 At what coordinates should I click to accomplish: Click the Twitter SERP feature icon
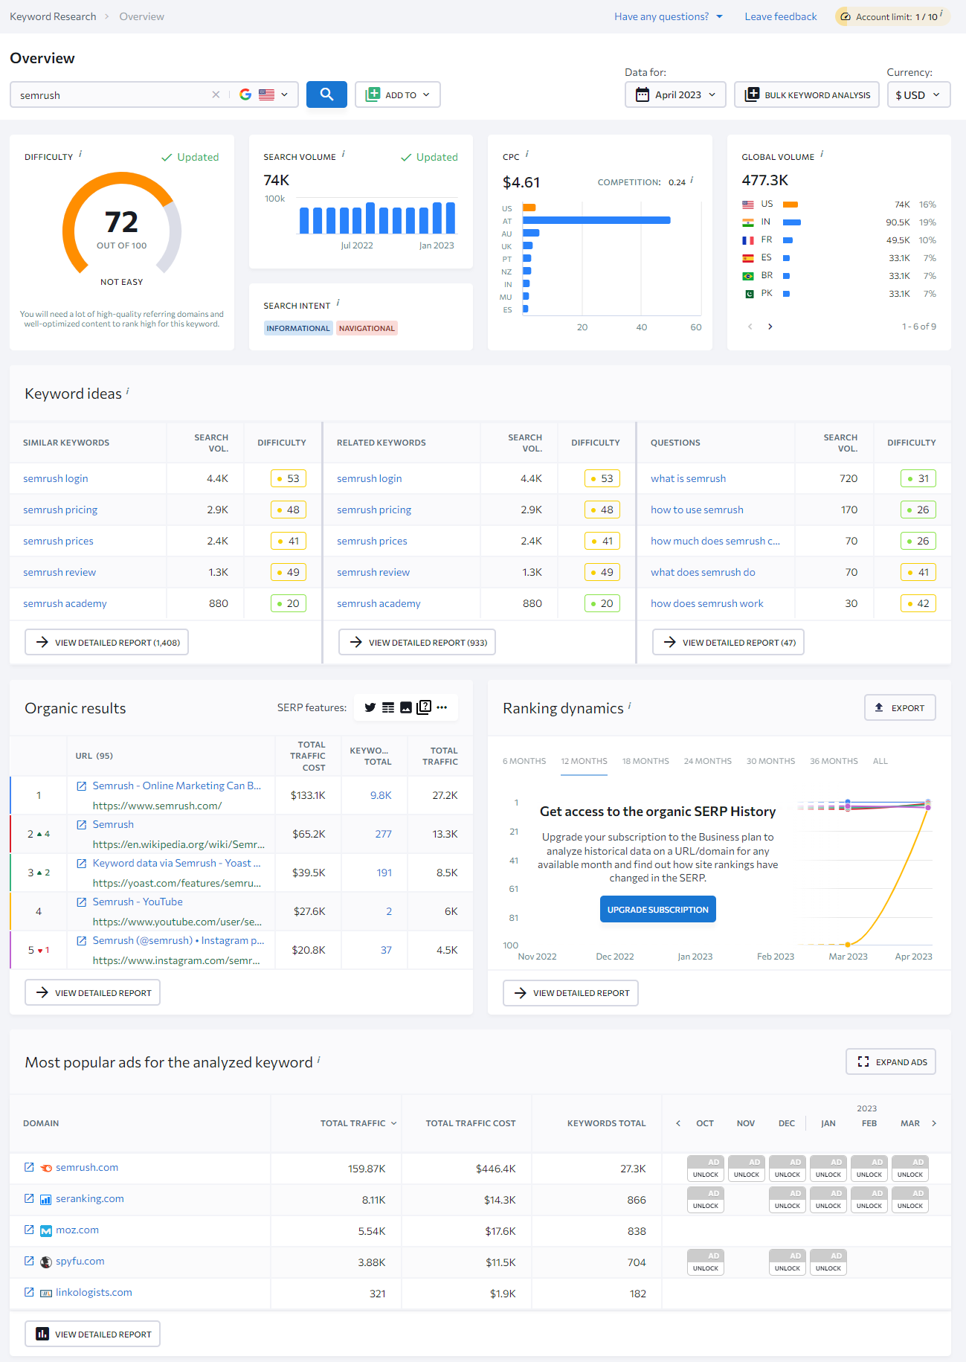370,707
